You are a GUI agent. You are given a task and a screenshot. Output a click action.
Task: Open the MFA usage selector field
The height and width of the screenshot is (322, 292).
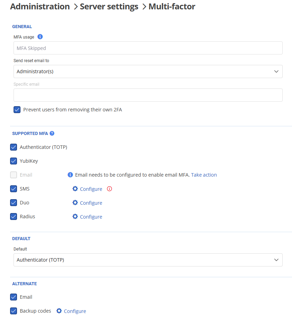click(x=148, y=48)
